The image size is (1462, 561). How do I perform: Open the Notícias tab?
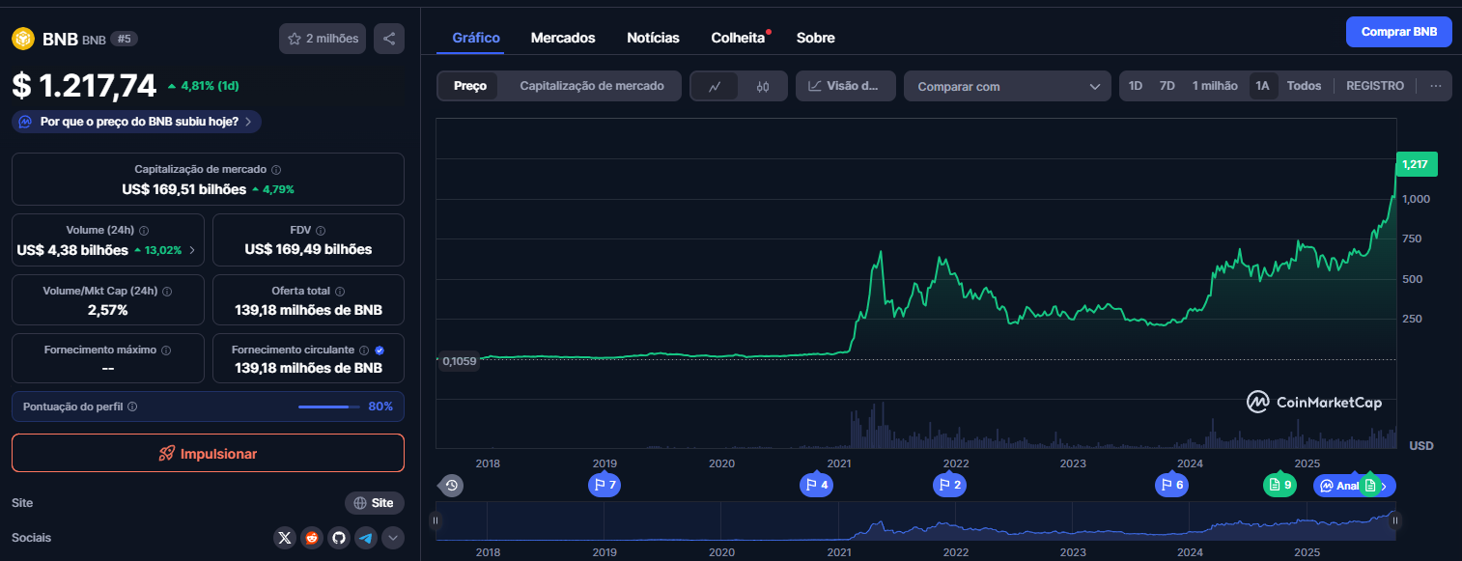(x=653, y=38)
